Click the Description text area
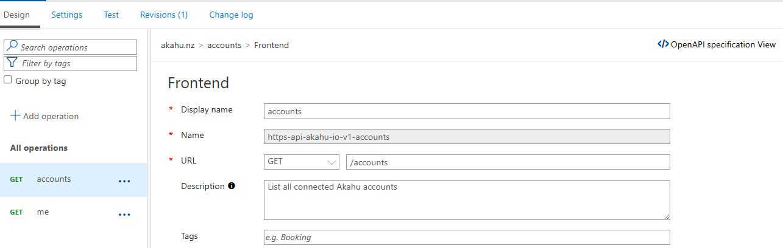Viewport: 783px width, 248px height. coord(467,200)
